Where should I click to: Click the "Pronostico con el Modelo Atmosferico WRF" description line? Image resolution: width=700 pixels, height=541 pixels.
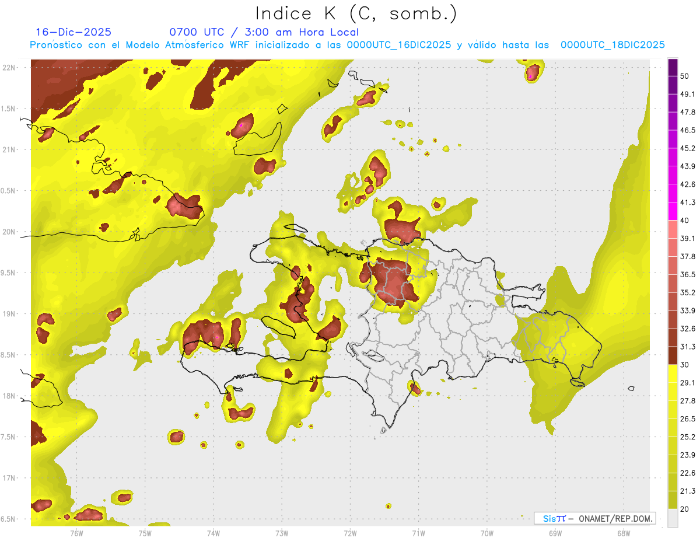point(348,45)
